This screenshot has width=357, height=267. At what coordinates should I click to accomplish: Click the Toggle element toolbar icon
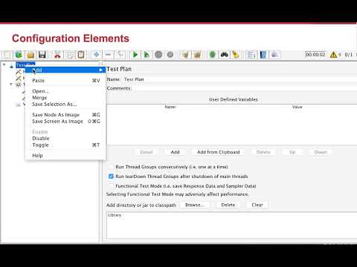click(120, 55)
